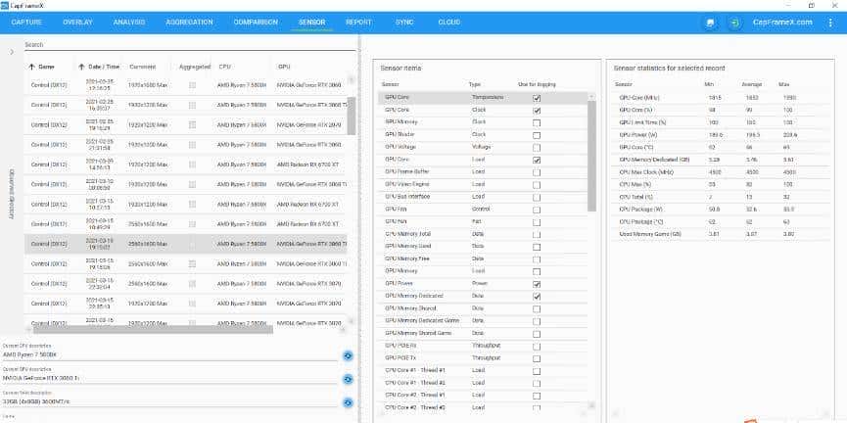Select the highlighted Control record row

[x=185, y=244]
